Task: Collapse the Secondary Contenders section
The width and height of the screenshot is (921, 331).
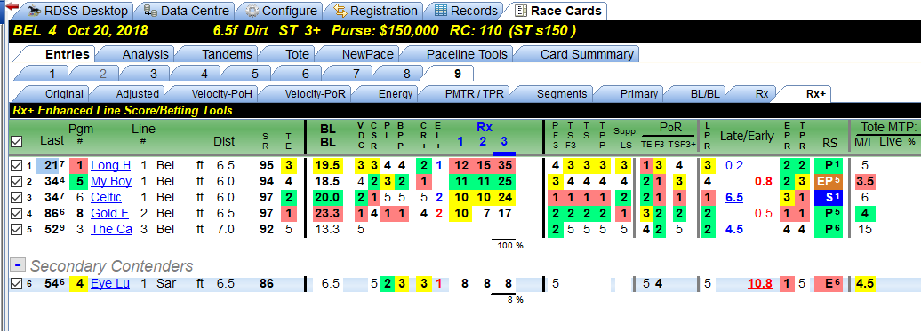Action: 18,265
